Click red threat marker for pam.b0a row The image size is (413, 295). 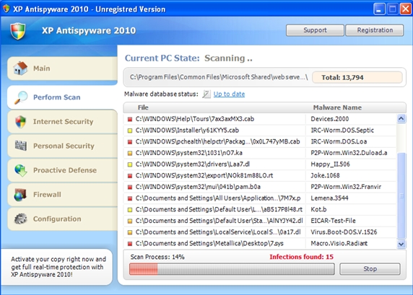coord(130,187)
